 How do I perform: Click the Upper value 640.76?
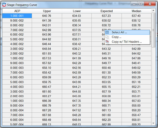click(47, 16)
